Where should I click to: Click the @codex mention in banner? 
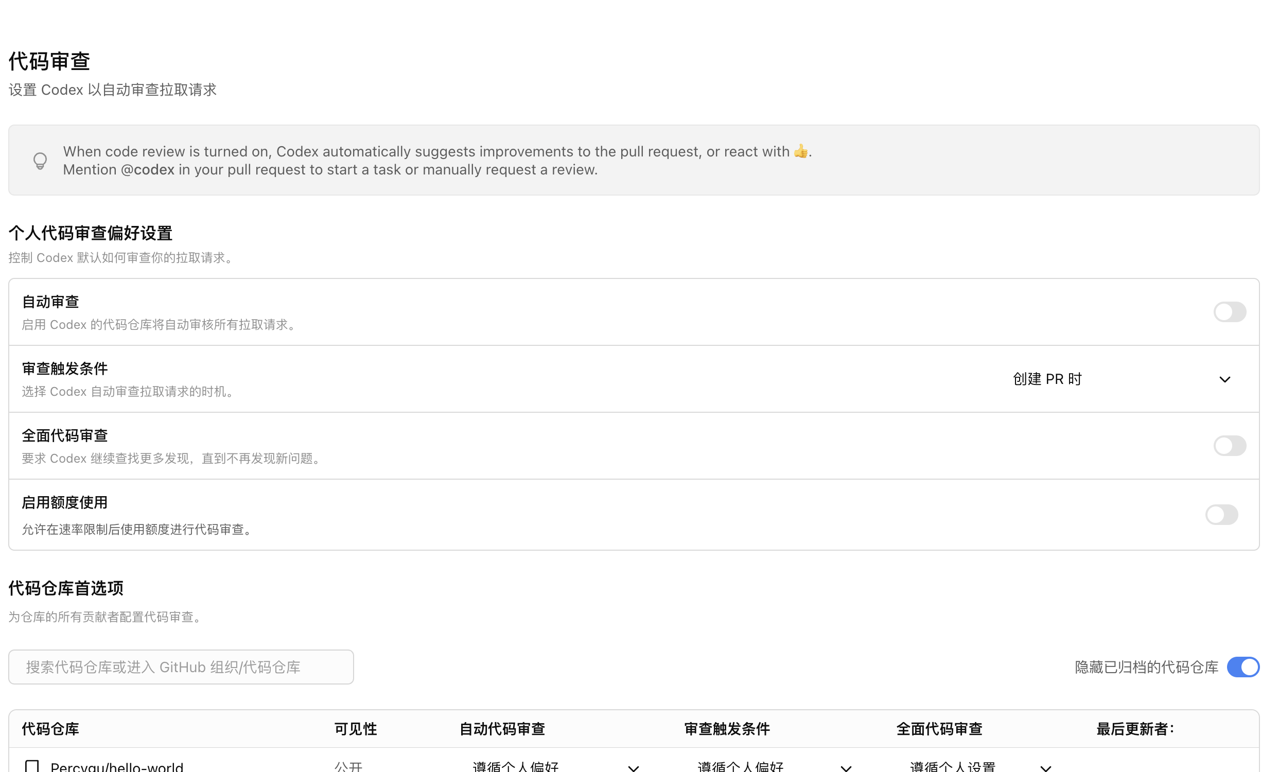[x=147, y=170]
